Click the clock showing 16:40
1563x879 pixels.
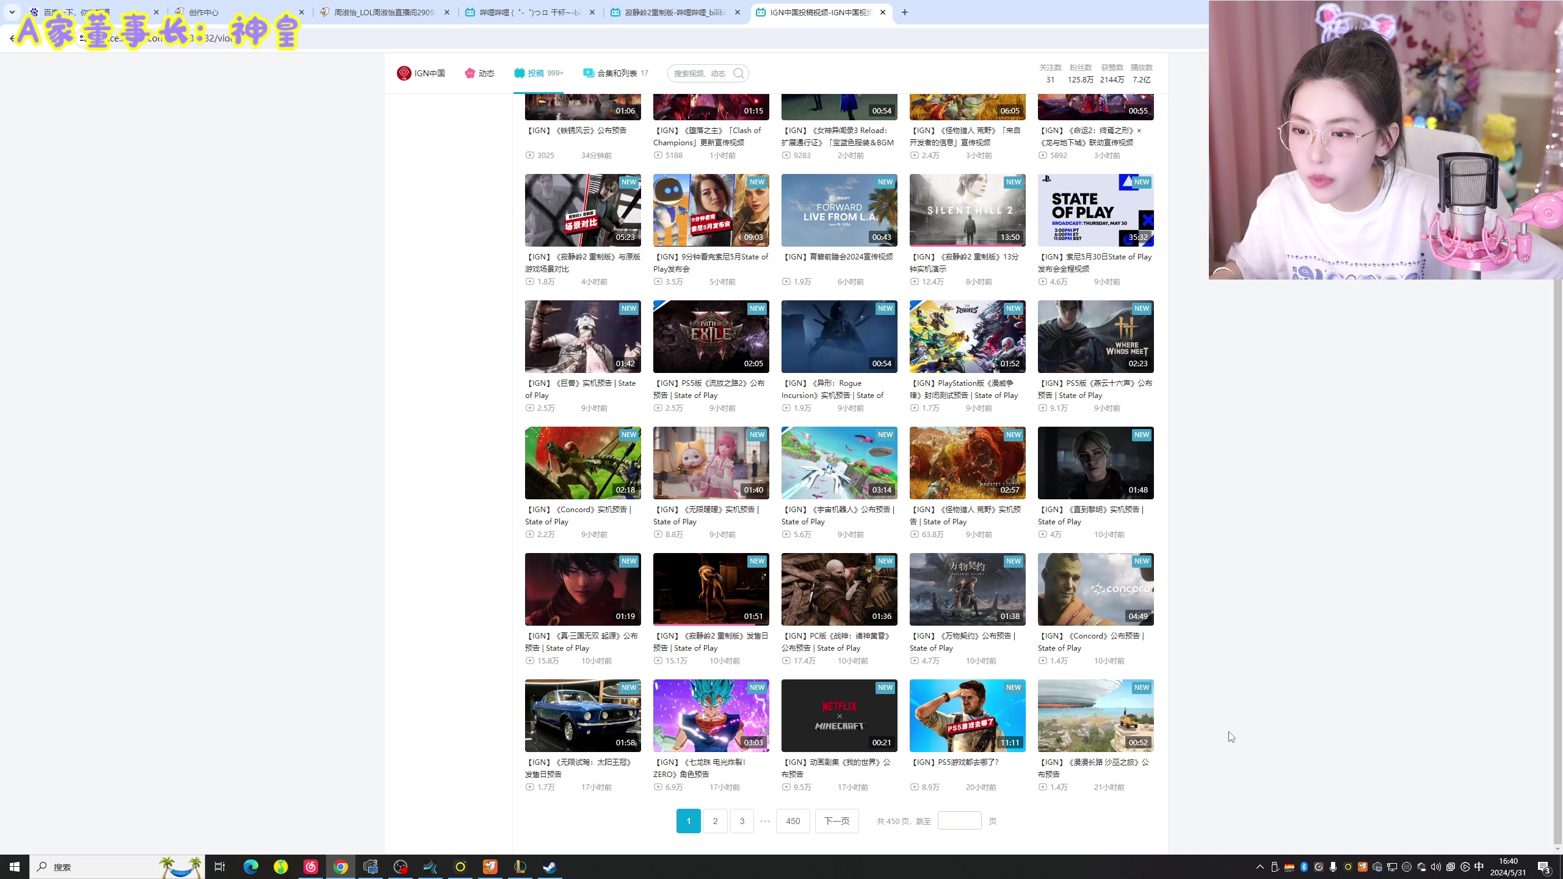pyautogui.click(x=1508, y=861)
